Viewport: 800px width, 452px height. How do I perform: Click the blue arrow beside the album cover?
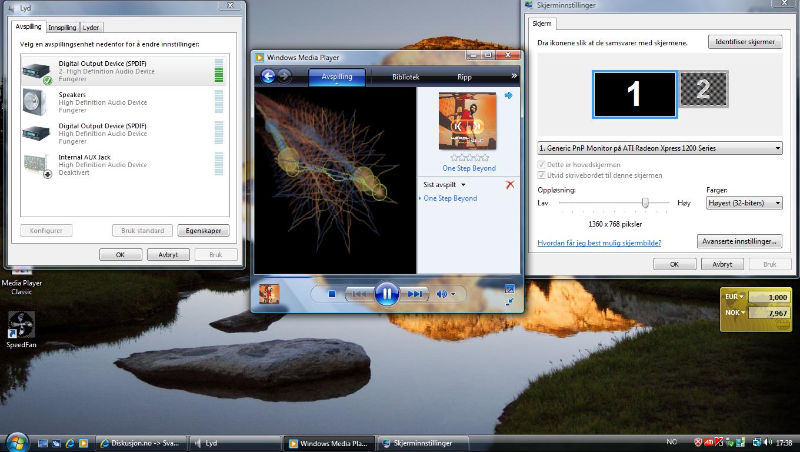(x=508, y=95)
